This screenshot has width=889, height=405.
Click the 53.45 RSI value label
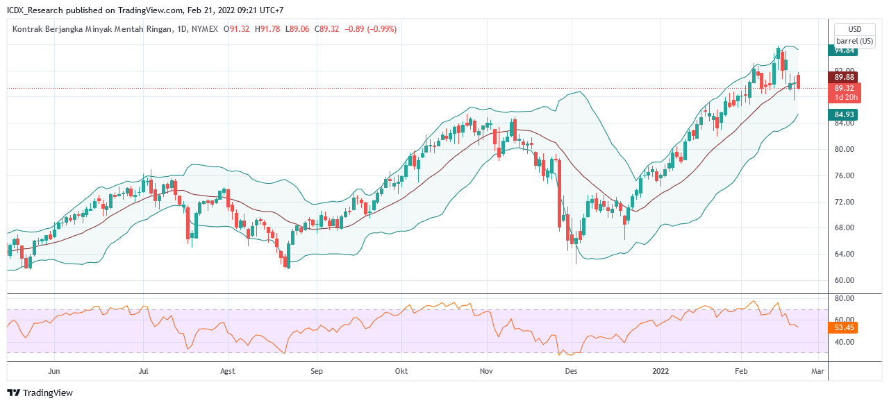(844, 327)
